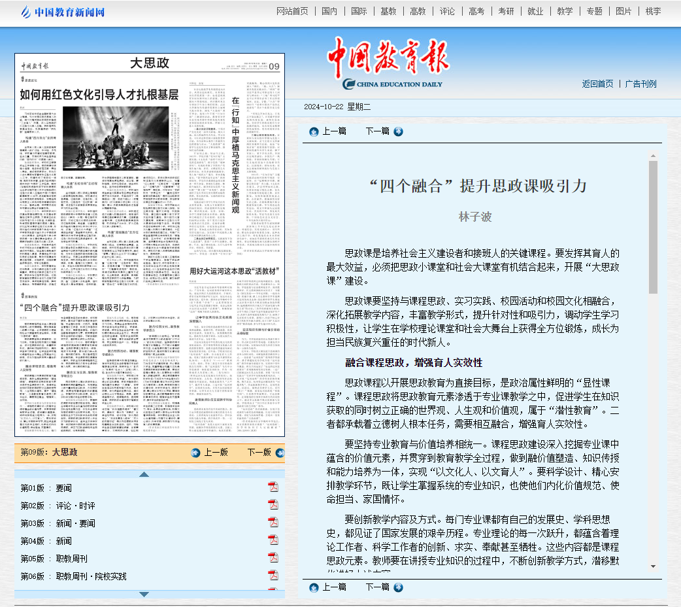This screenshot has width=681, height=607.
Task: Open the 专题 navigation item
Action: tap(595, 11)
